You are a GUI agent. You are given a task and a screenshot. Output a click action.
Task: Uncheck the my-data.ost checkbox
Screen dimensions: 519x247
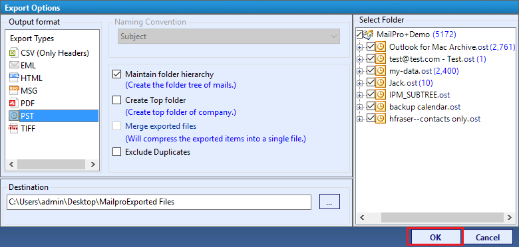tap(371, 70)
